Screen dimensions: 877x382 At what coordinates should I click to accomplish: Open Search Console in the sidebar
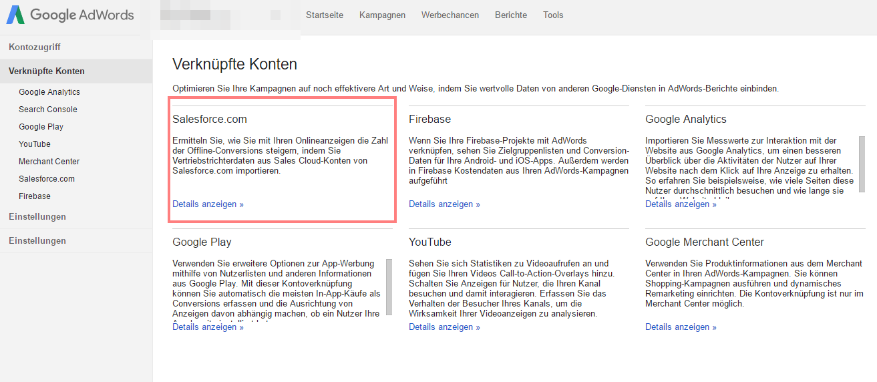48,110
